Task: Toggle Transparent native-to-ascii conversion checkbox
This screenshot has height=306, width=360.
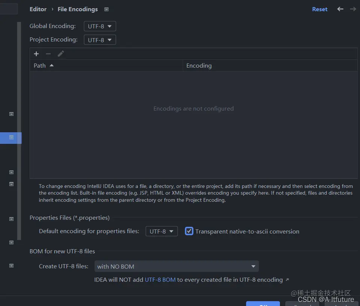Action: pyautogui.click(x=189, y=231)
